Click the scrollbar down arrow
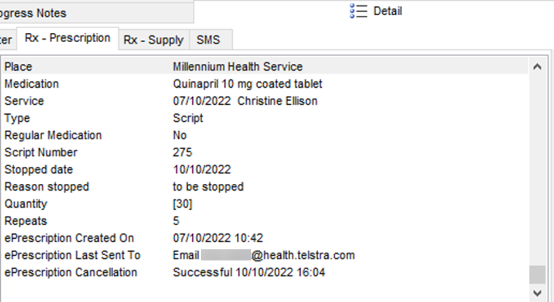The image size is (554, 302). coord(537,293)
